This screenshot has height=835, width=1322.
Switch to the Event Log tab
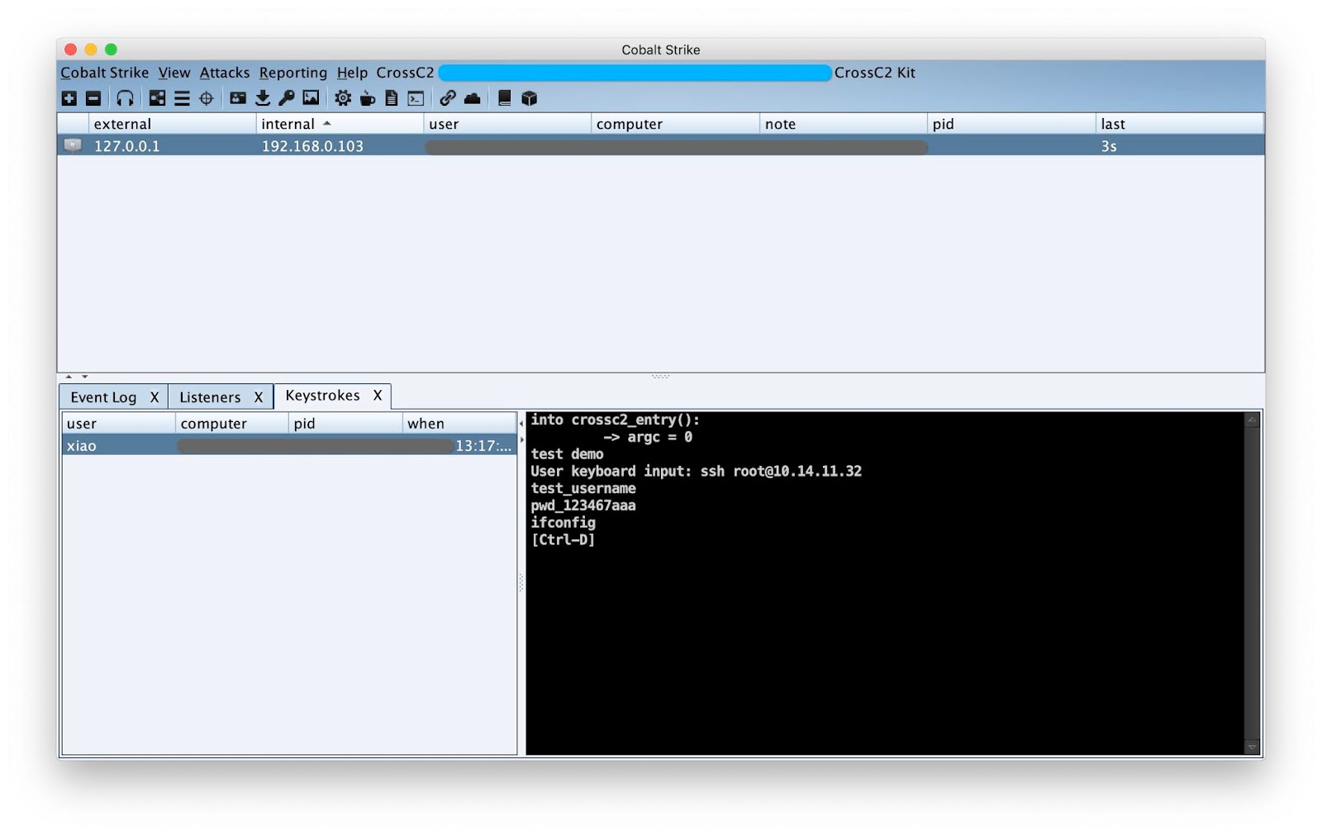point(103,397)
